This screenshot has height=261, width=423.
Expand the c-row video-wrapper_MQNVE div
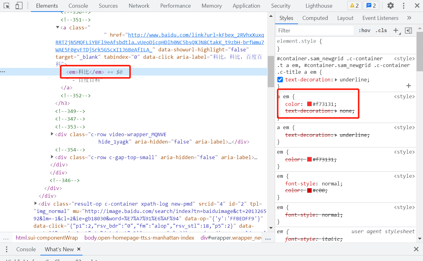(52, 134)
